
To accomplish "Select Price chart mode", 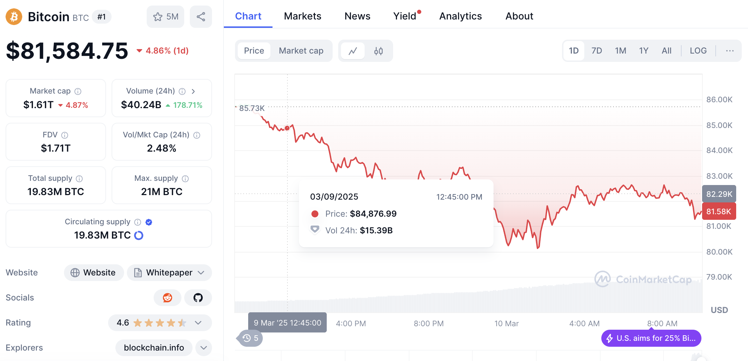I will pos(254,51).
